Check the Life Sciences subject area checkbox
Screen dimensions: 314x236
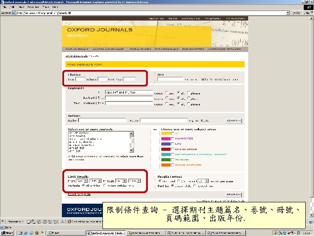point(172,149)
